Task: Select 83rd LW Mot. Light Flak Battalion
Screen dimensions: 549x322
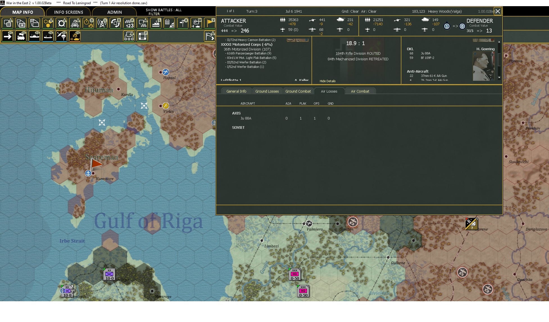Action: pos(251,58)
